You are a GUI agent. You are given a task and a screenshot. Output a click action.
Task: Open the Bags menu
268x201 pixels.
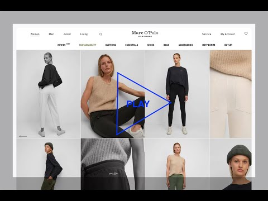click(166, 45)
